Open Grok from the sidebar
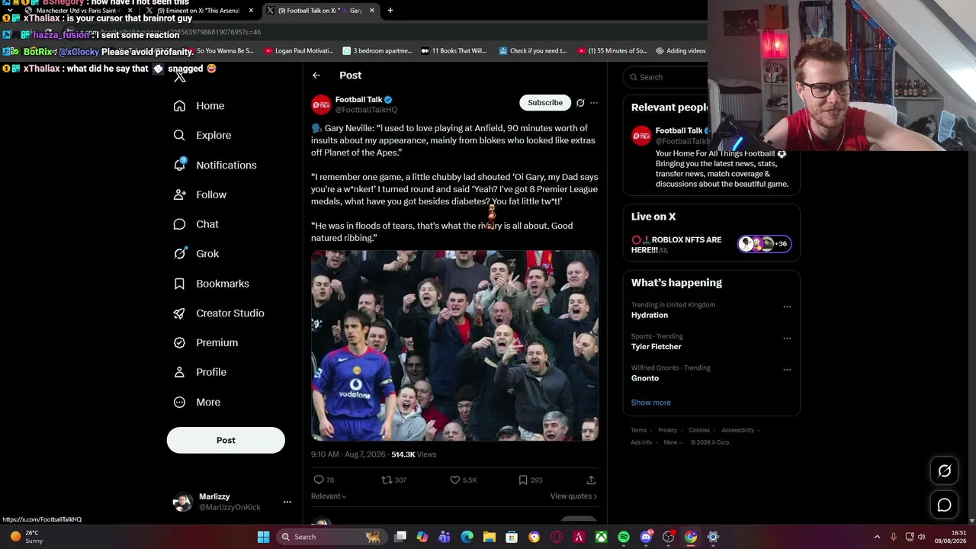 [196, 254]
